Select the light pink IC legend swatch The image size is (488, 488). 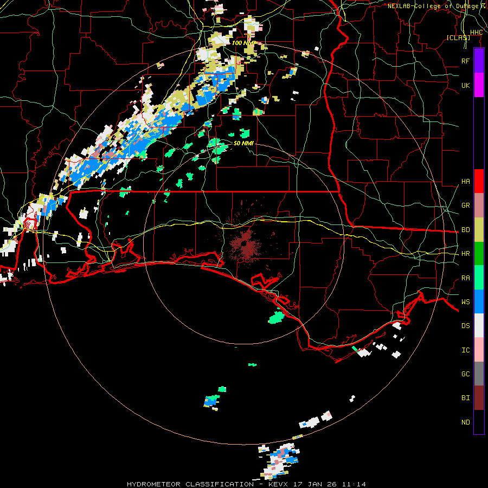coord(479,350)
